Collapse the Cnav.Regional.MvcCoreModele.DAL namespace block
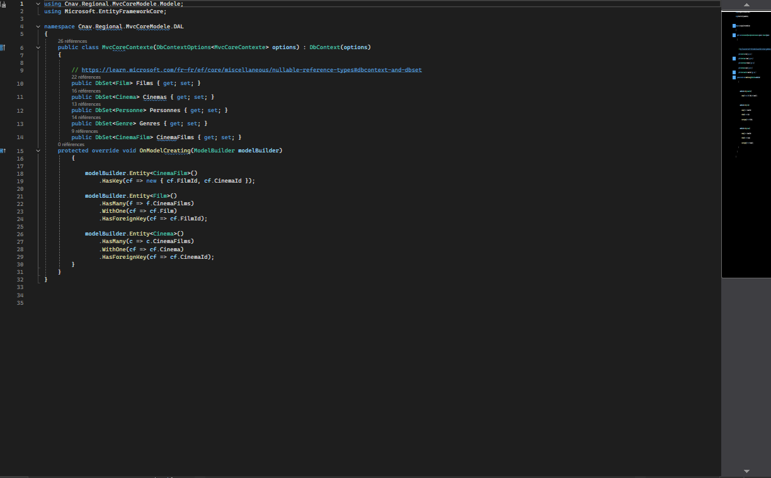Image resolution: width=771 pixels, height=478 pixels. pyautogui.click(x=37, y=26)
